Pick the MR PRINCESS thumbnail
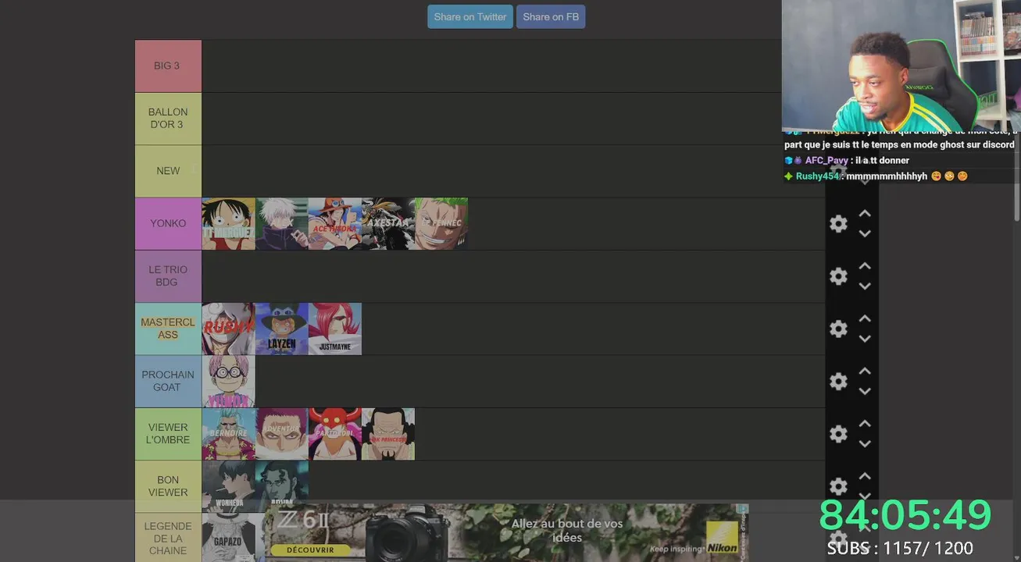The height and width of the screenshot is (562, 1021). (x=388, y=434)
